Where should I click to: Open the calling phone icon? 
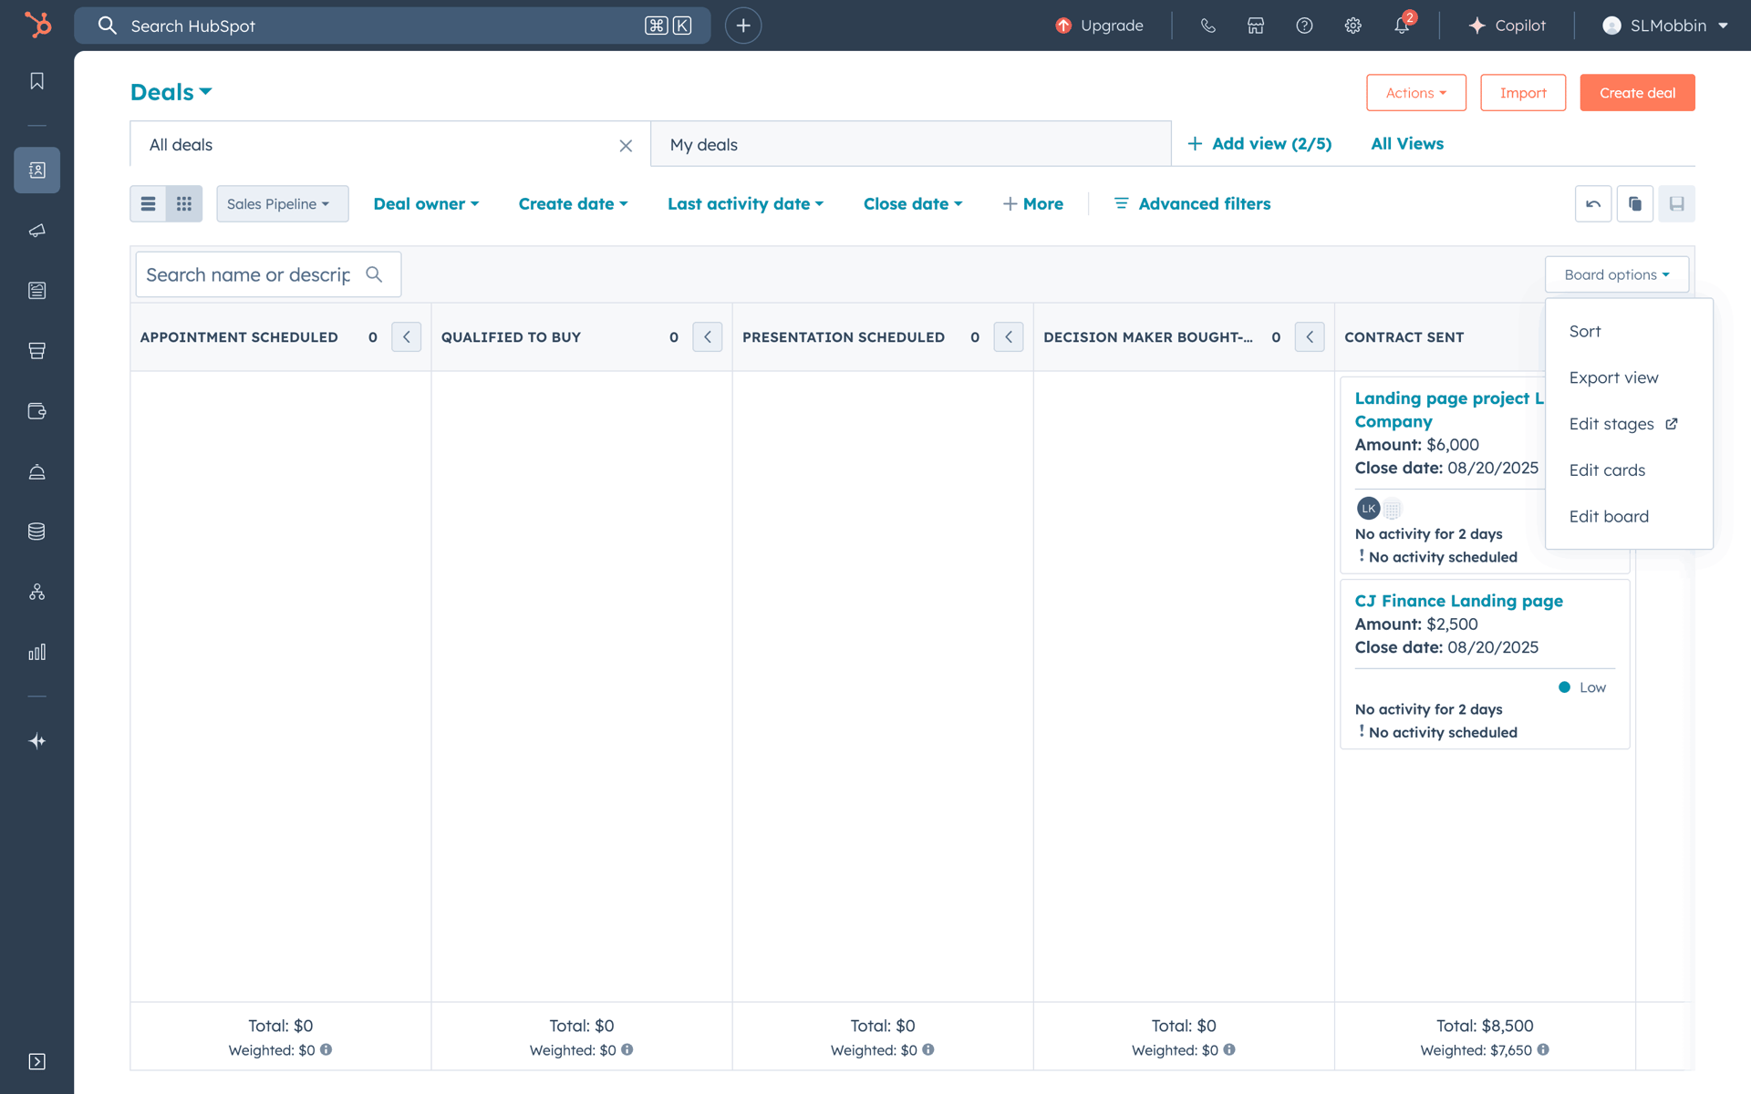coord(1207,26)
